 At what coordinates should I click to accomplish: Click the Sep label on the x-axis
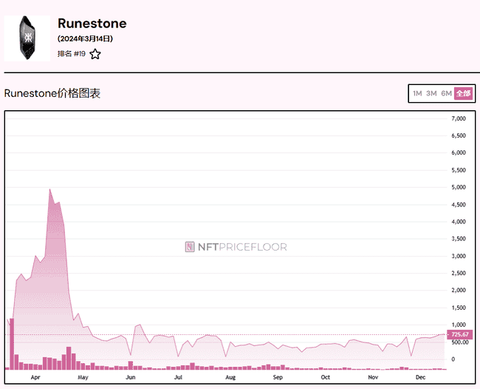click(277, 376)
